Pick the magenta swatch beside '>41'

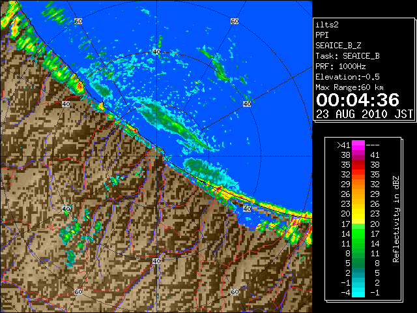pyautogui.click(x=358, y=145)
